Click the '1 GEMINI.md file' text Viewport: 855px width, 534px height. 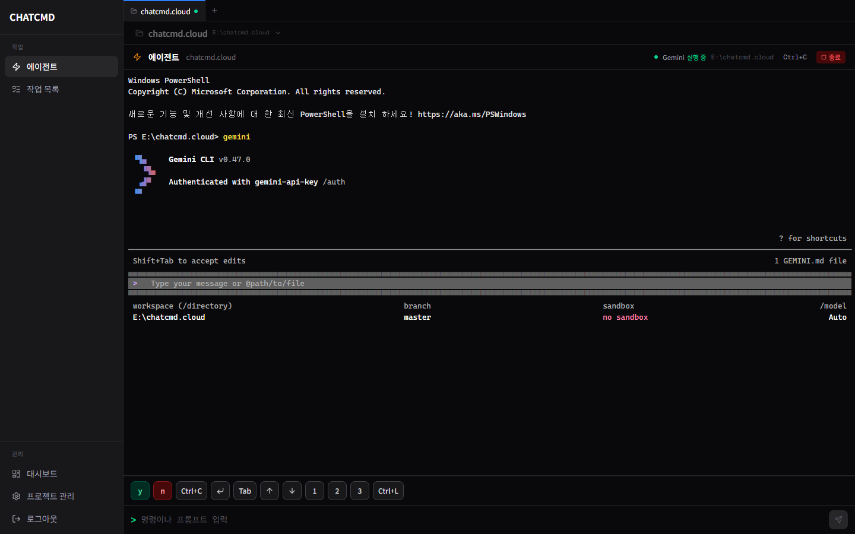(810, 261)
